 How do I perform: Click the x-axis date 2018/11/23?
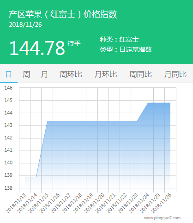[x=127, y=203]
